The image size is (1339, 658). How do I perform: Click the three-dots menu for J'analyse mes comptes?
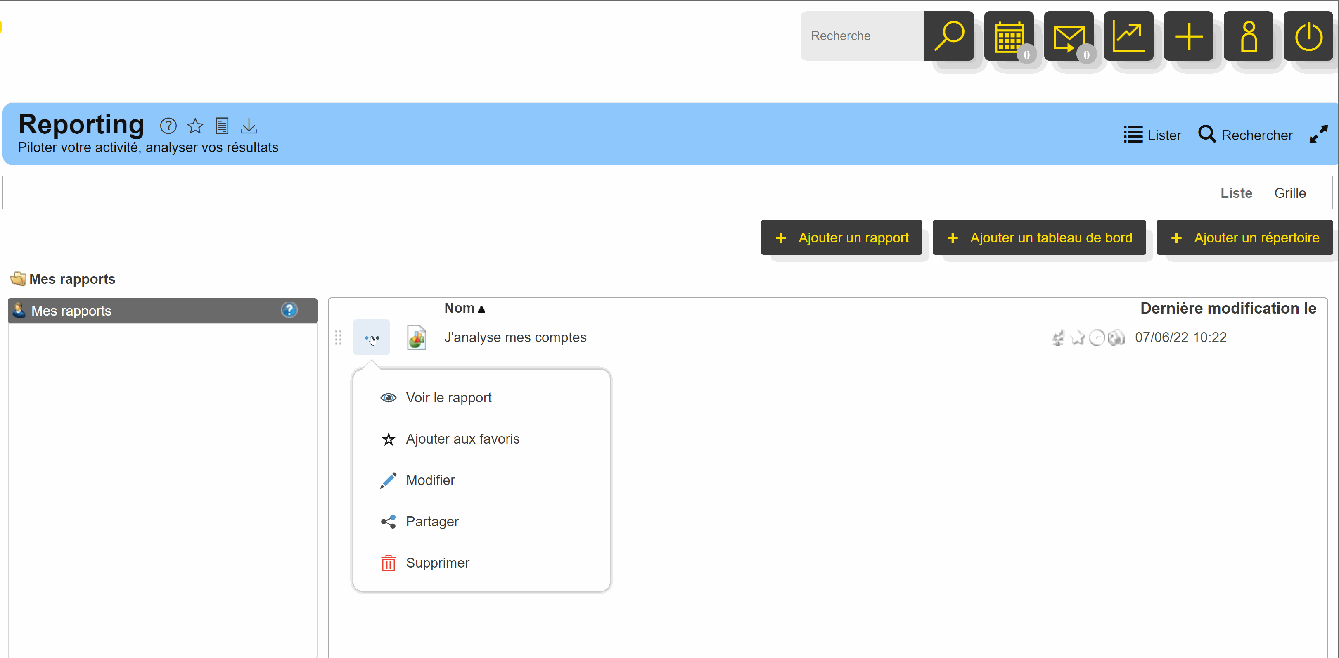pyautogui.click(x=372, y=337)
